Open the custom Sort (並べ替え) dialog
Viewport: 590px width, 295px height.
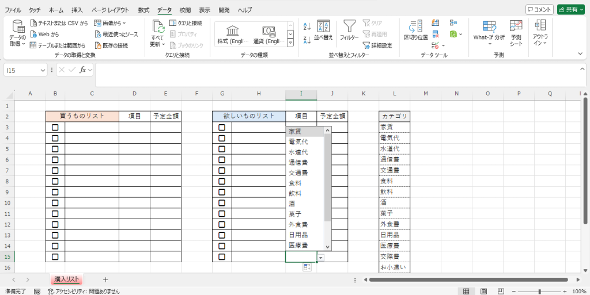tap(323, 29)
